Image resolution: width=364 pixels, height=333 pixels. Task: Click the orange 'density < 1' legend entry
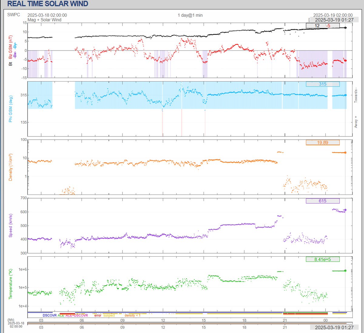[133, 315]
